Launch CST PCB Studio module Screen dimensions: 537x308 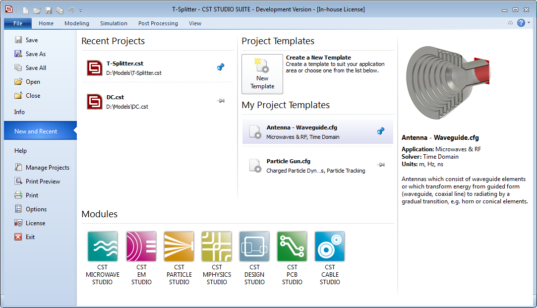(x=292, y=258)
